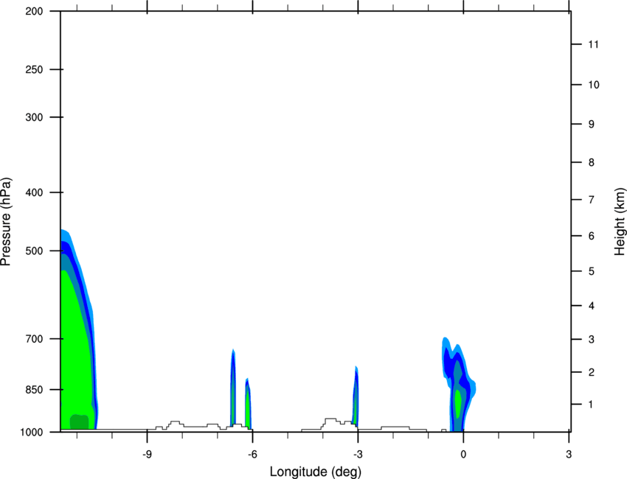Click the 850 pressure tick label
This screenshot has height=479, width=627.
[34, 390]
